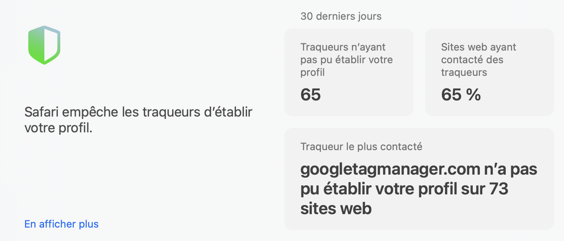564x241 pixels.
Task: Click the 65 % websites statistic
Action: [461, 95]
